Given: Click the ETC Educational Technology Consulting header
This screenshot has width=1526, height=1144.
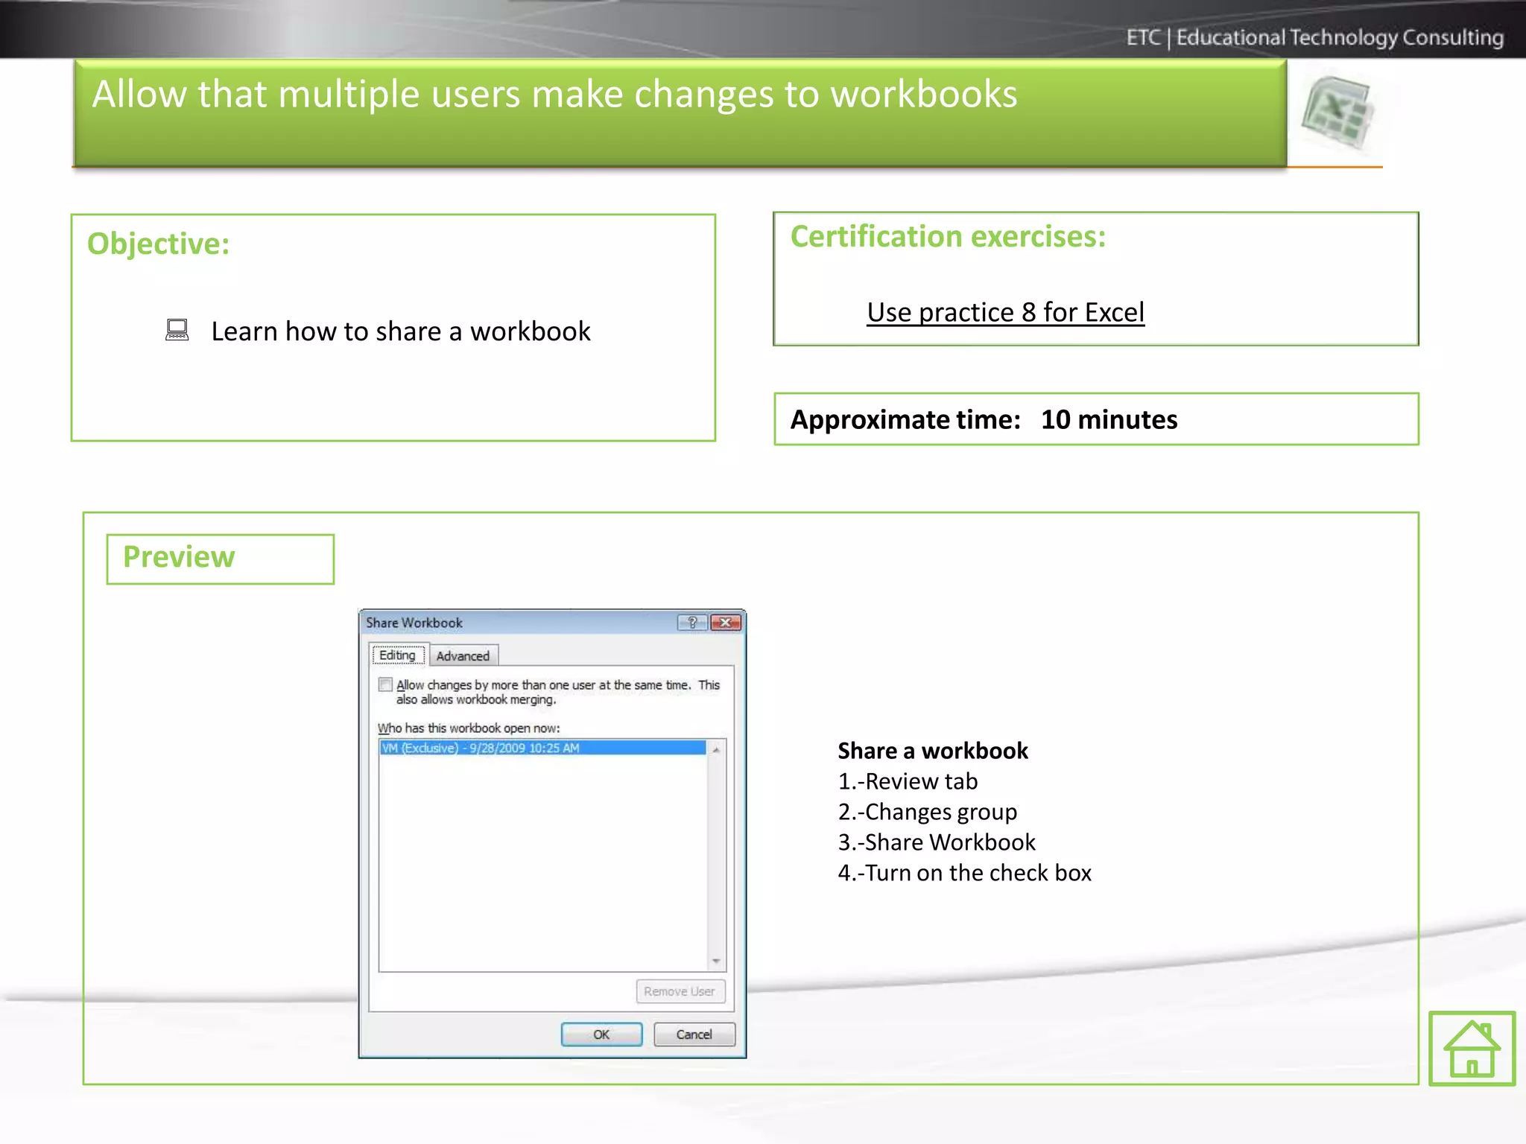Looking at the screenshot, I should 1314,36.
